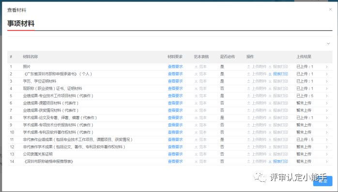This screenshot has height=192, width=338.
Task: Expand row 5 专业技术工作项目 chevron
Action: 327,96
